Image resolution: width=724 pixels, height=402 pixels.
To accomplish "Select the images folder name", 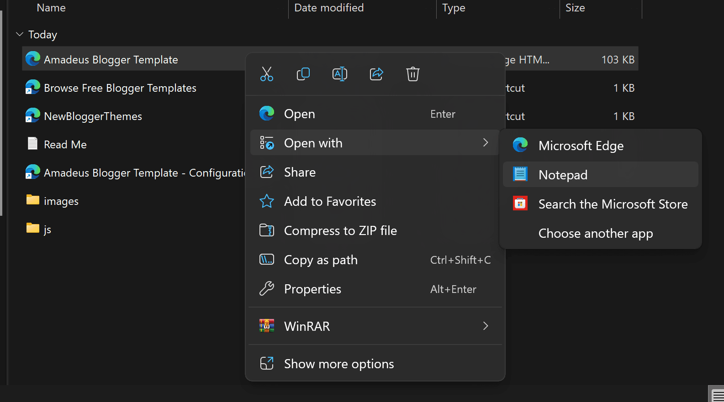I will click(61, 201).
